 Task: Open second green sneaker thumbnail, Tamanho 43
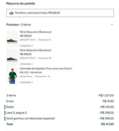click(x=12, y=57)
